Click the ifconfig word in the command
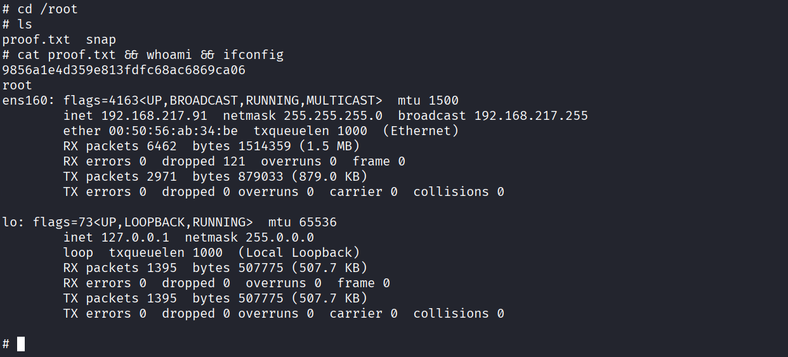The height and width of the screenshot is (357, 788). point(257,55)
